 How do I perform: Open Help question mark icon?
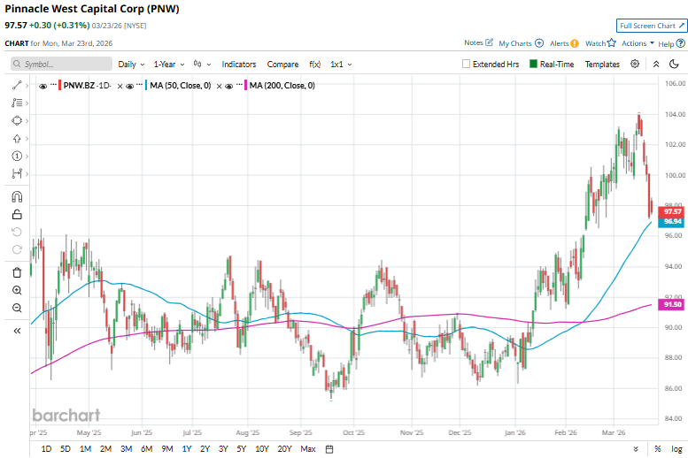click(x=681, y=43)
